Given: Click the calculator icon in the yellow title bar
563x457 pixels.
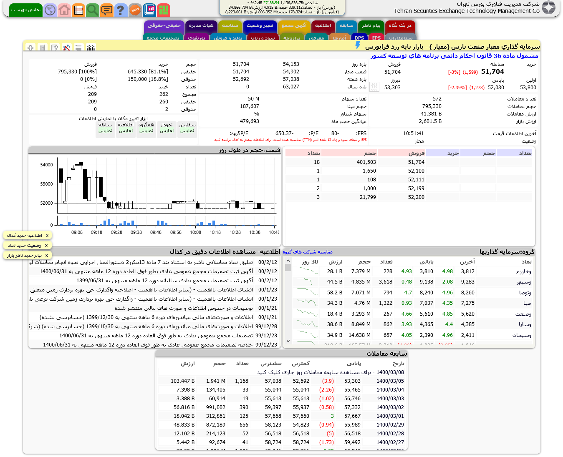Looking at the screenshot, I should tap(43, 48).
